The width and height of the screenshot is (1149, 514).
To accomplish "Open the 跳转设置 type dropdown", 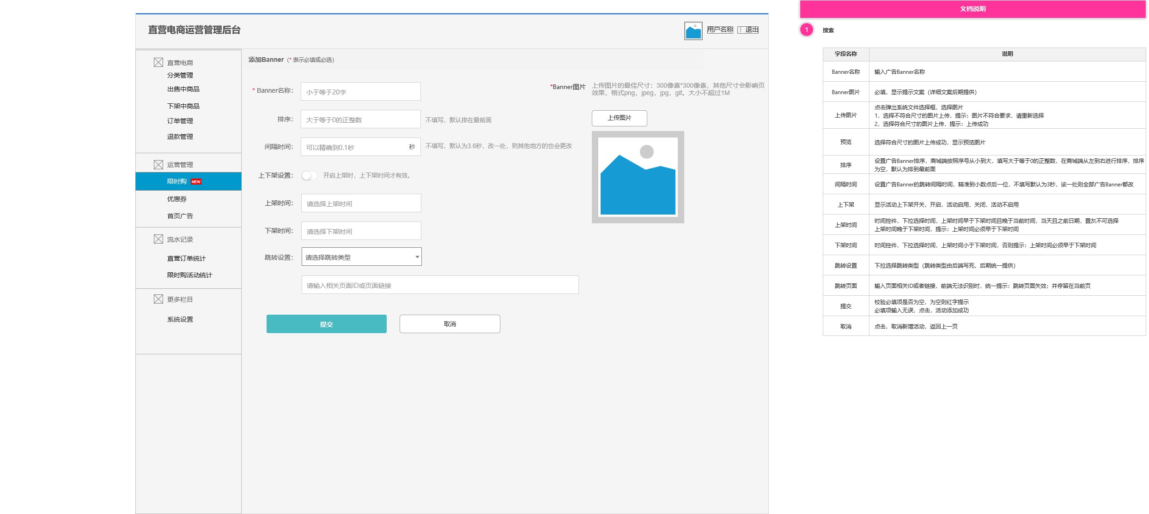I will click(361, 257).
